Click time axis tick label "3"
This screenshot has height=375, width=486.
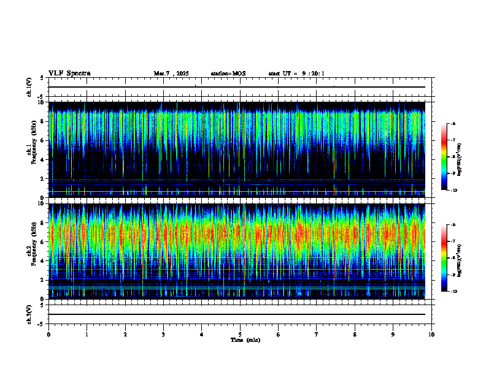tap(163, 335)
